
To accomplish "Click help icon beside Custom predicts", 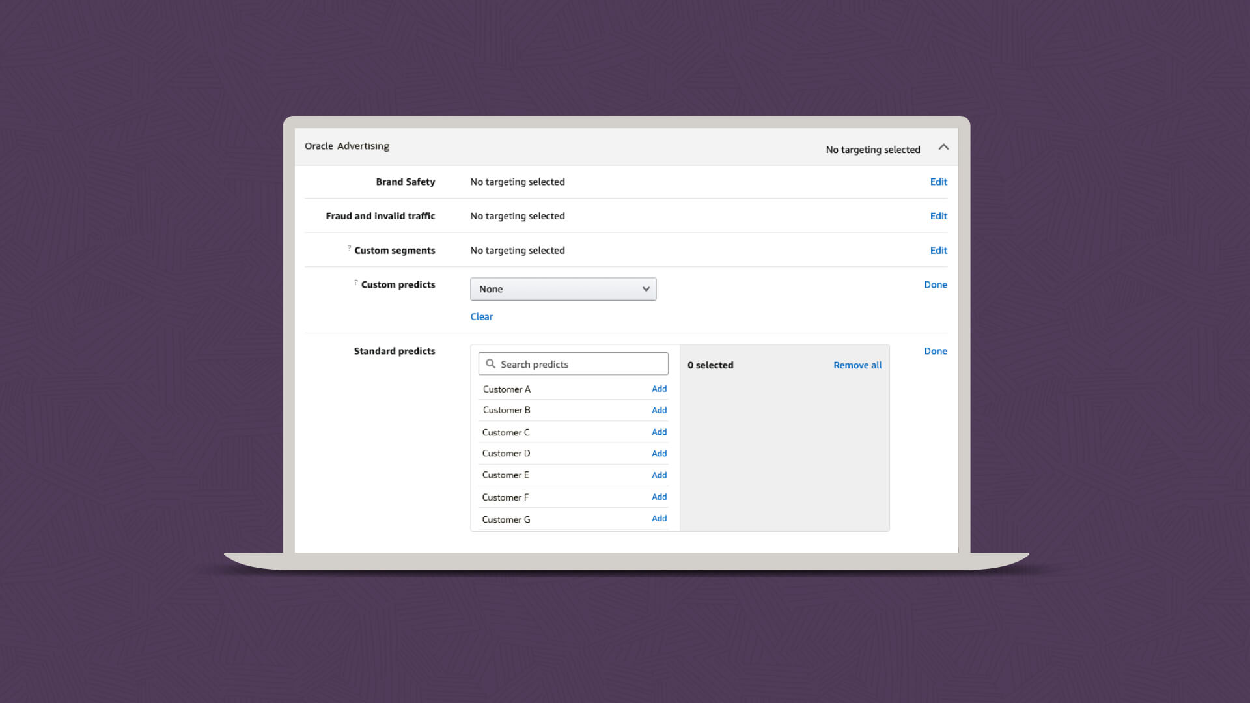I will (356, 283).
